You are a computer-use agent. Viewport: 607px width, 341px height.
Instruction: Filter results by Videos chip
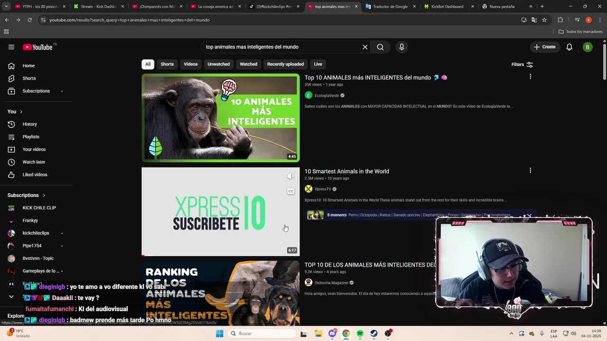(191, 64)
